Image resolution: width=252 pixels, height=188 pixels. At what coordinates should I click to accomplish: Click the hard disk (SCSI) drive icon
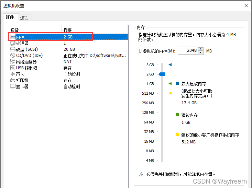coord(12,49)
